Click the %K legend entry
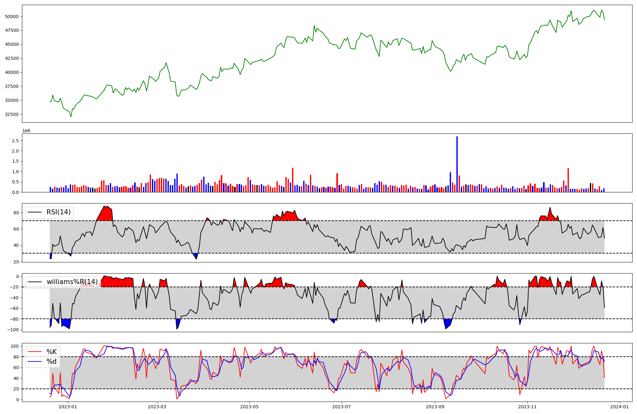Image resolution: width=637 pixels, height=414 pixels. 52,352
